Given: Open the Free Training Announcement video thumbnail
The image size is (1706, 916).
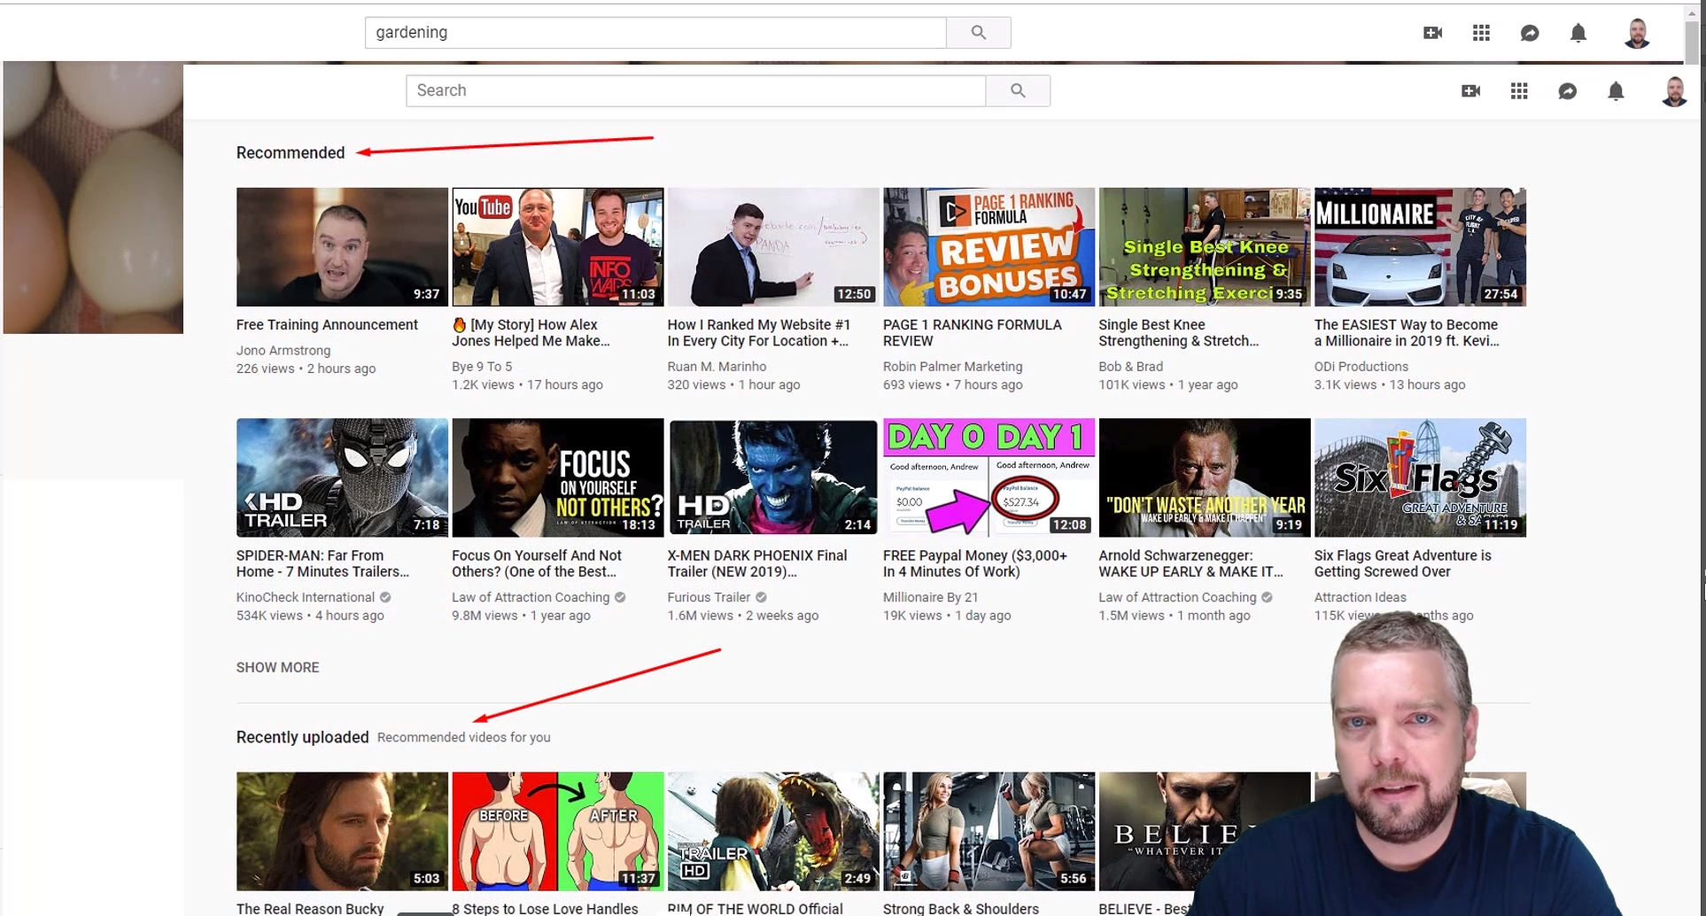Looking at the screenshot, I should coord(342,247).
